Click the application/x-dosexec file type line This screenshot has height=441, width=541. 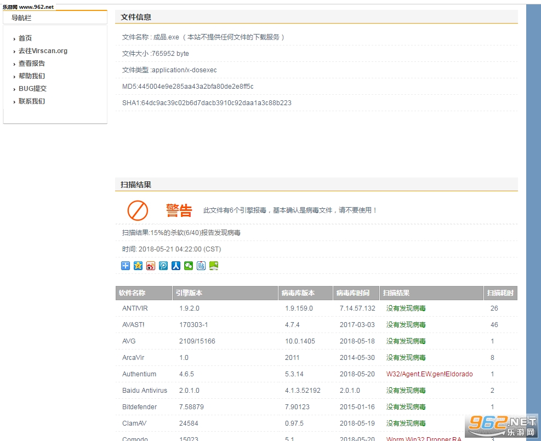pos(169,70)
